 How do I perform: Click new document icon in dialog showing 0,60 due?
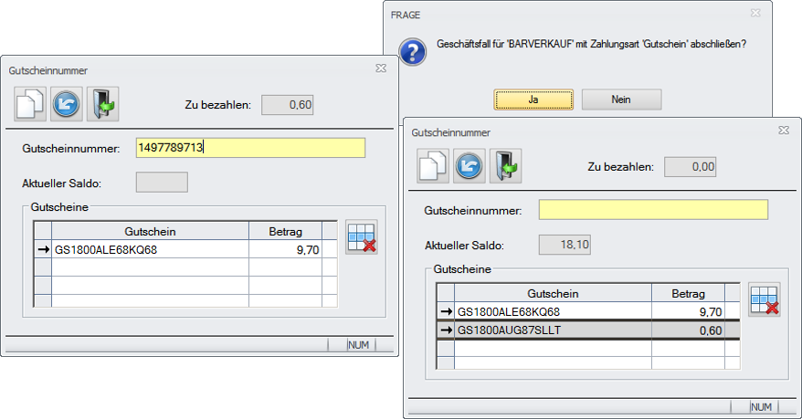click(30, 104)
